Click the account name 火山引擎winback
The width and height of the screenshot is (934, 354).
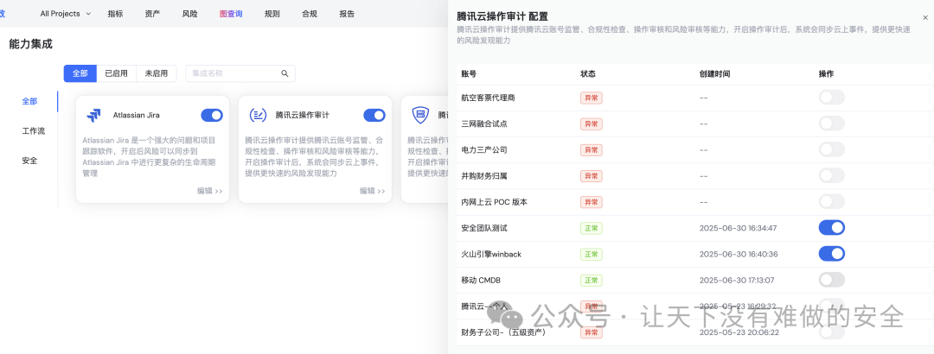pos(491,254)
